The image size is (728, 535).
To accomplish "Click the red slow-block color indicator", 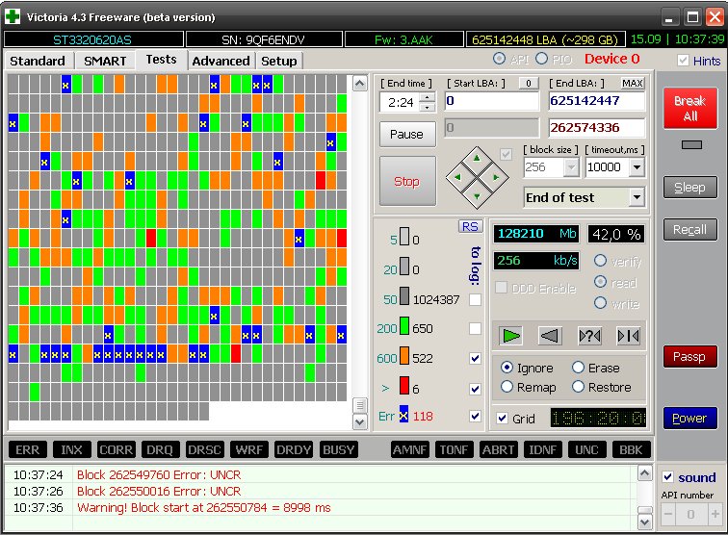I will 403,385.
